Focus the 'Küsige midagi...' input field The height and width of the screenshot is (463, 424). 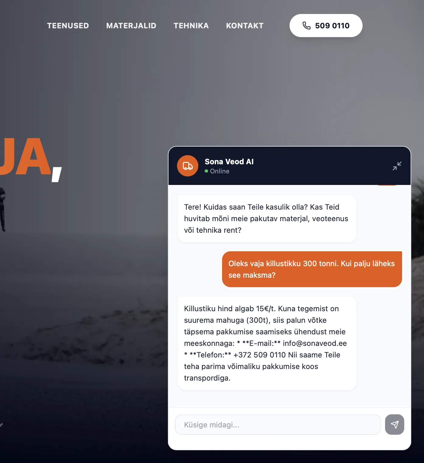click(278, 425)
